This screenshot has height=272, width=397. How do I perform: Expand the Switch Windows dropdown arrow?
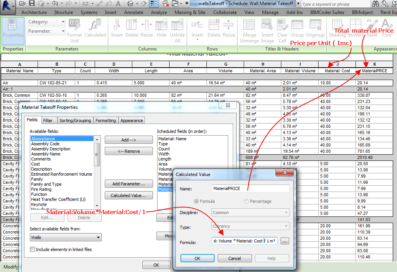click(181, 3)
